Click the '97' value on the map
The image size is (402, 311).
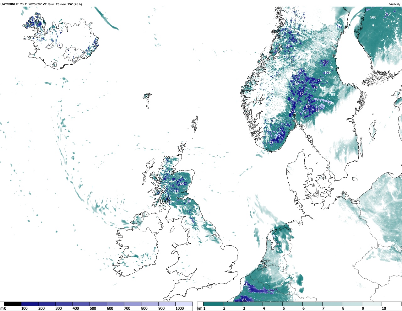pos(301,71)
